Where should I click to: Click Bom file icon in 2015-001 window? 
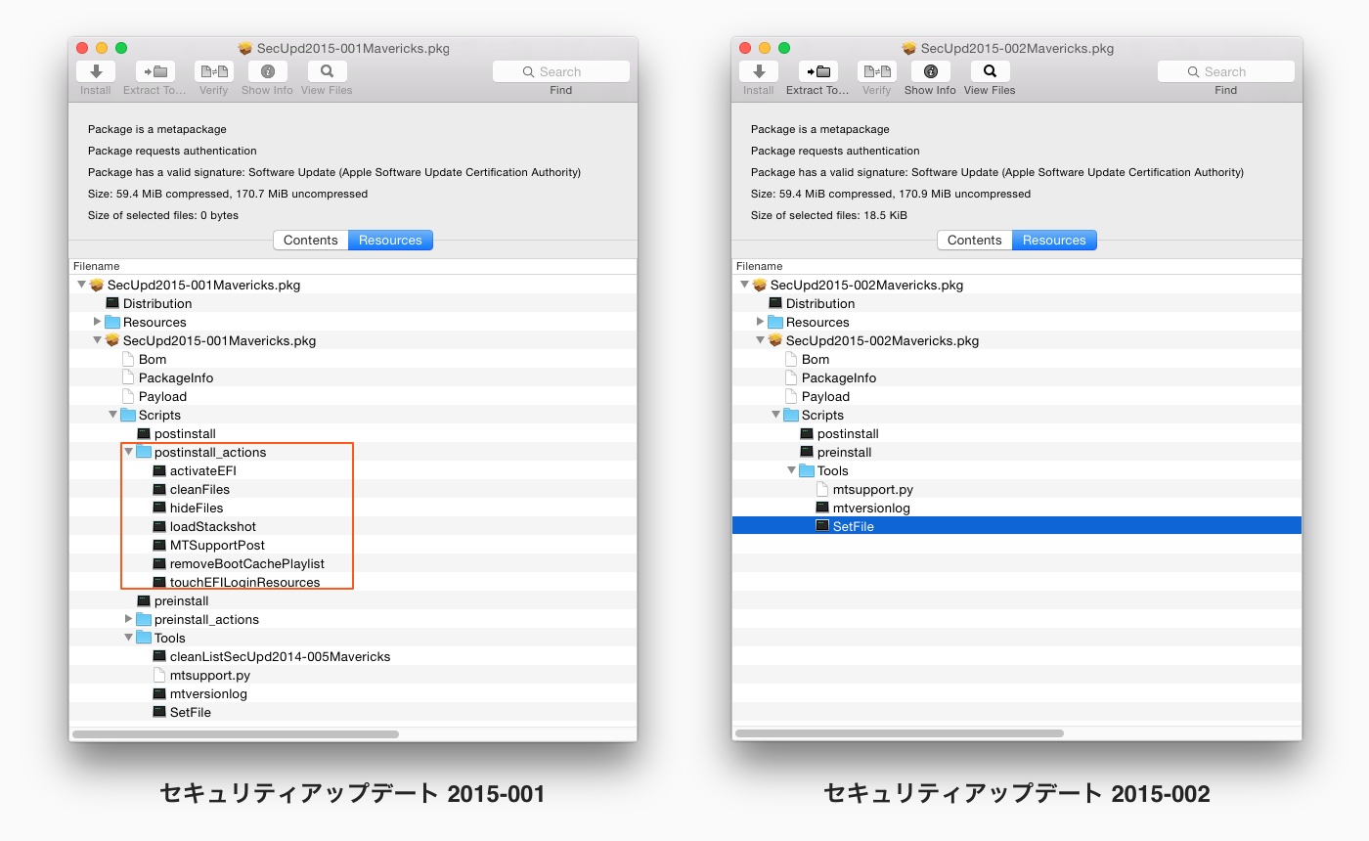tap(128, 359)
